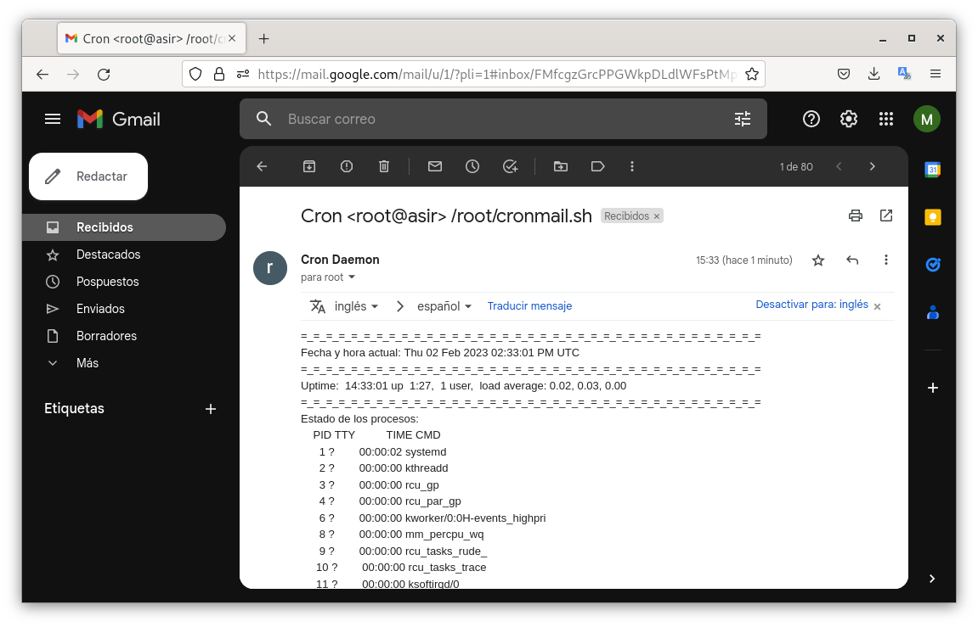Report the message as spam
This screenshot has height=627, width=978.
click(347, 166)
